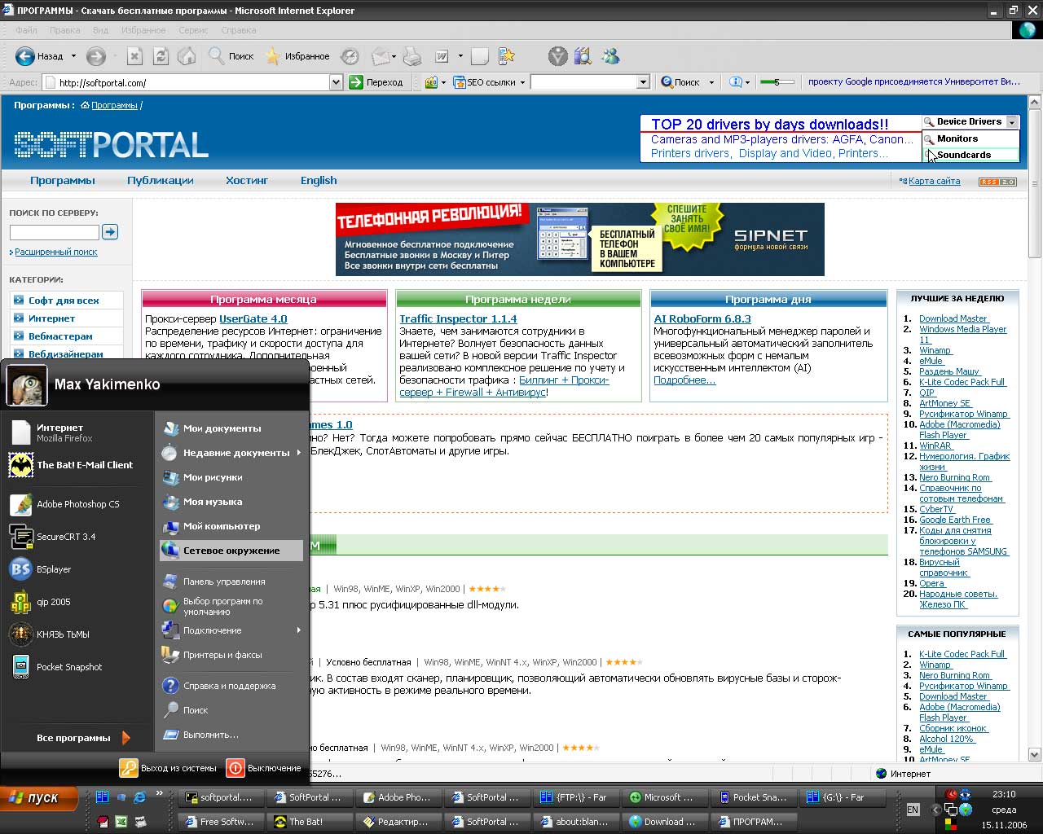Print the page with the printer icon

click(412, 56)
